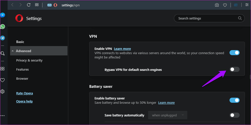Open Speed Dial grid in sidebar
This screenshot has height=125, width=251.
2,69
